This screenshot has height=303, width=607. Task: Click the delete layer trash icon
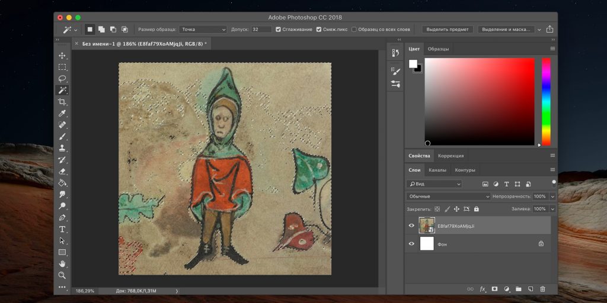coord(542,289)
